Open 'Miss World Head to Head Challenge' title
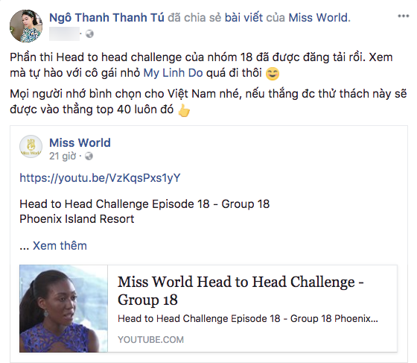 (241, 291)
